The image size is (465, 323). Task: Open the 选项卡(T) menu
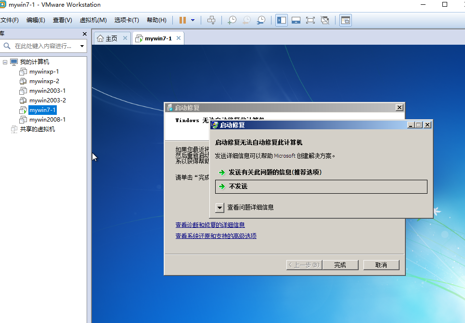click(x=127, y=20)
